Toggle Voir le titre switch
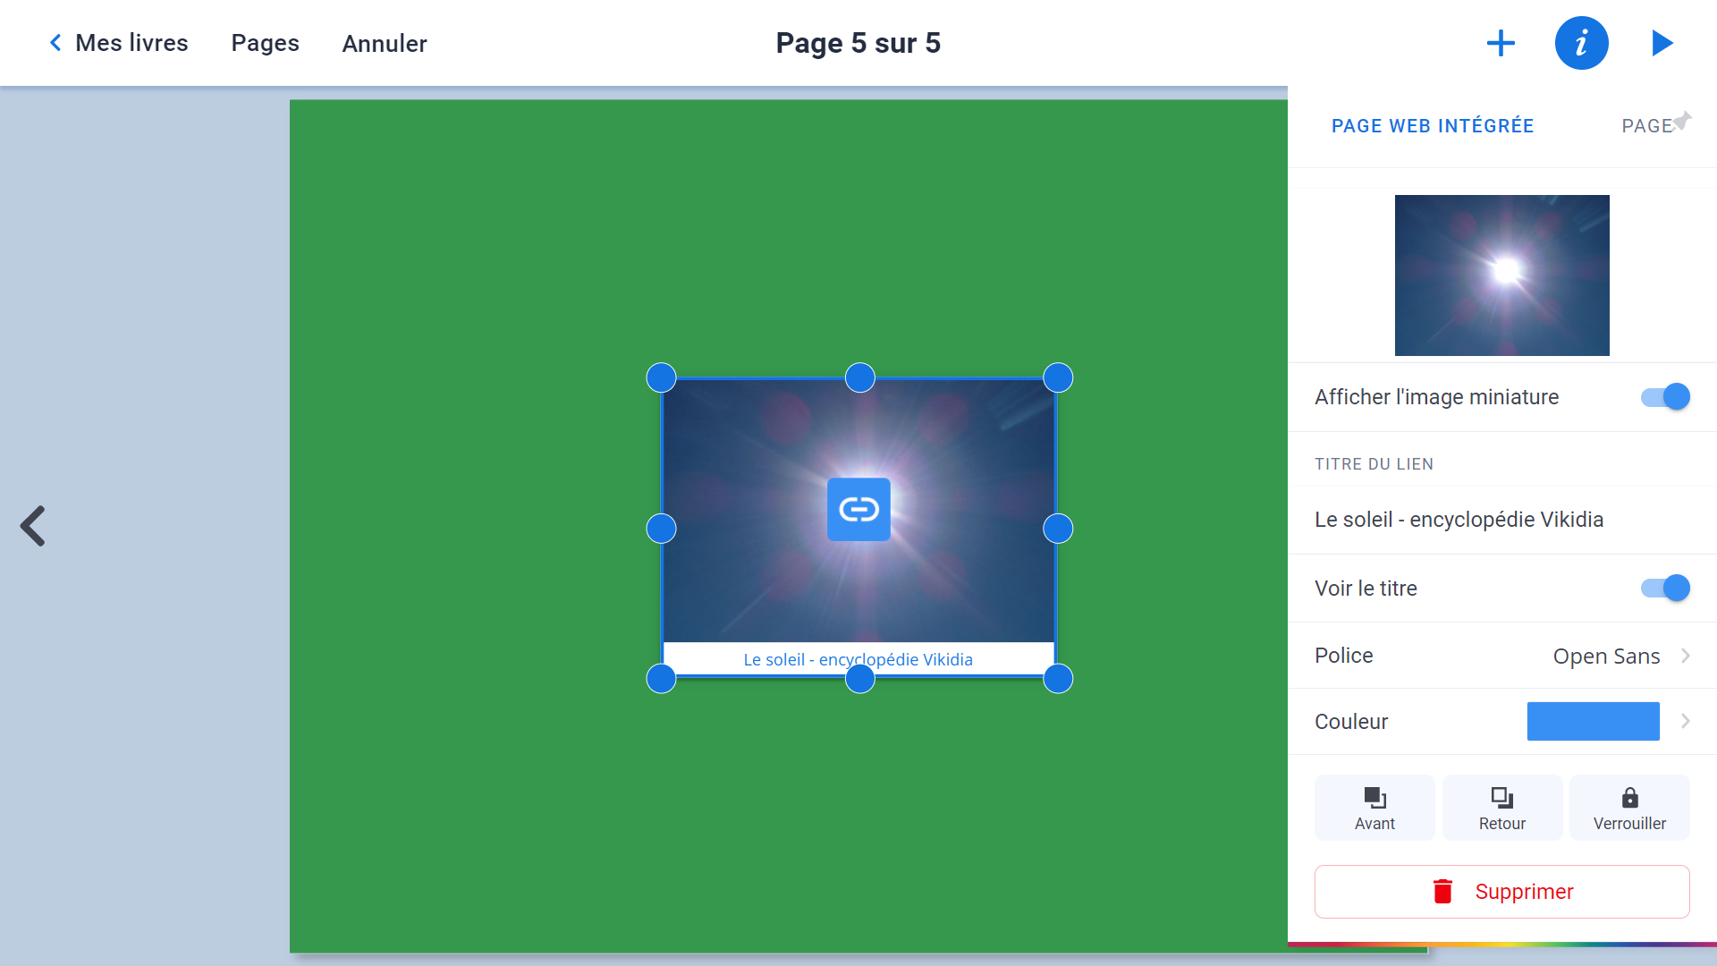The image size is (1717, 966). pos(1665,589)
